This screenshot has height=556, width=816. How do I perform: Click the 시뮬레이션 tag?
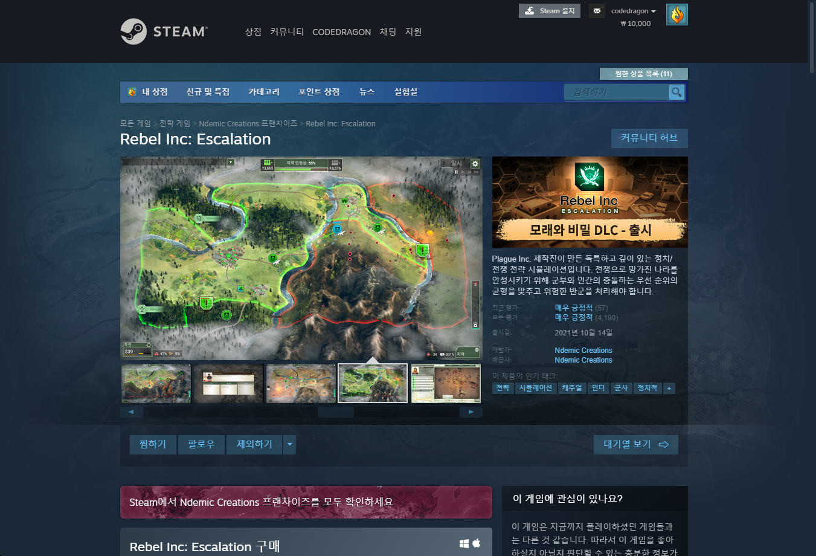pyautogui.click(x=536, y=388)
